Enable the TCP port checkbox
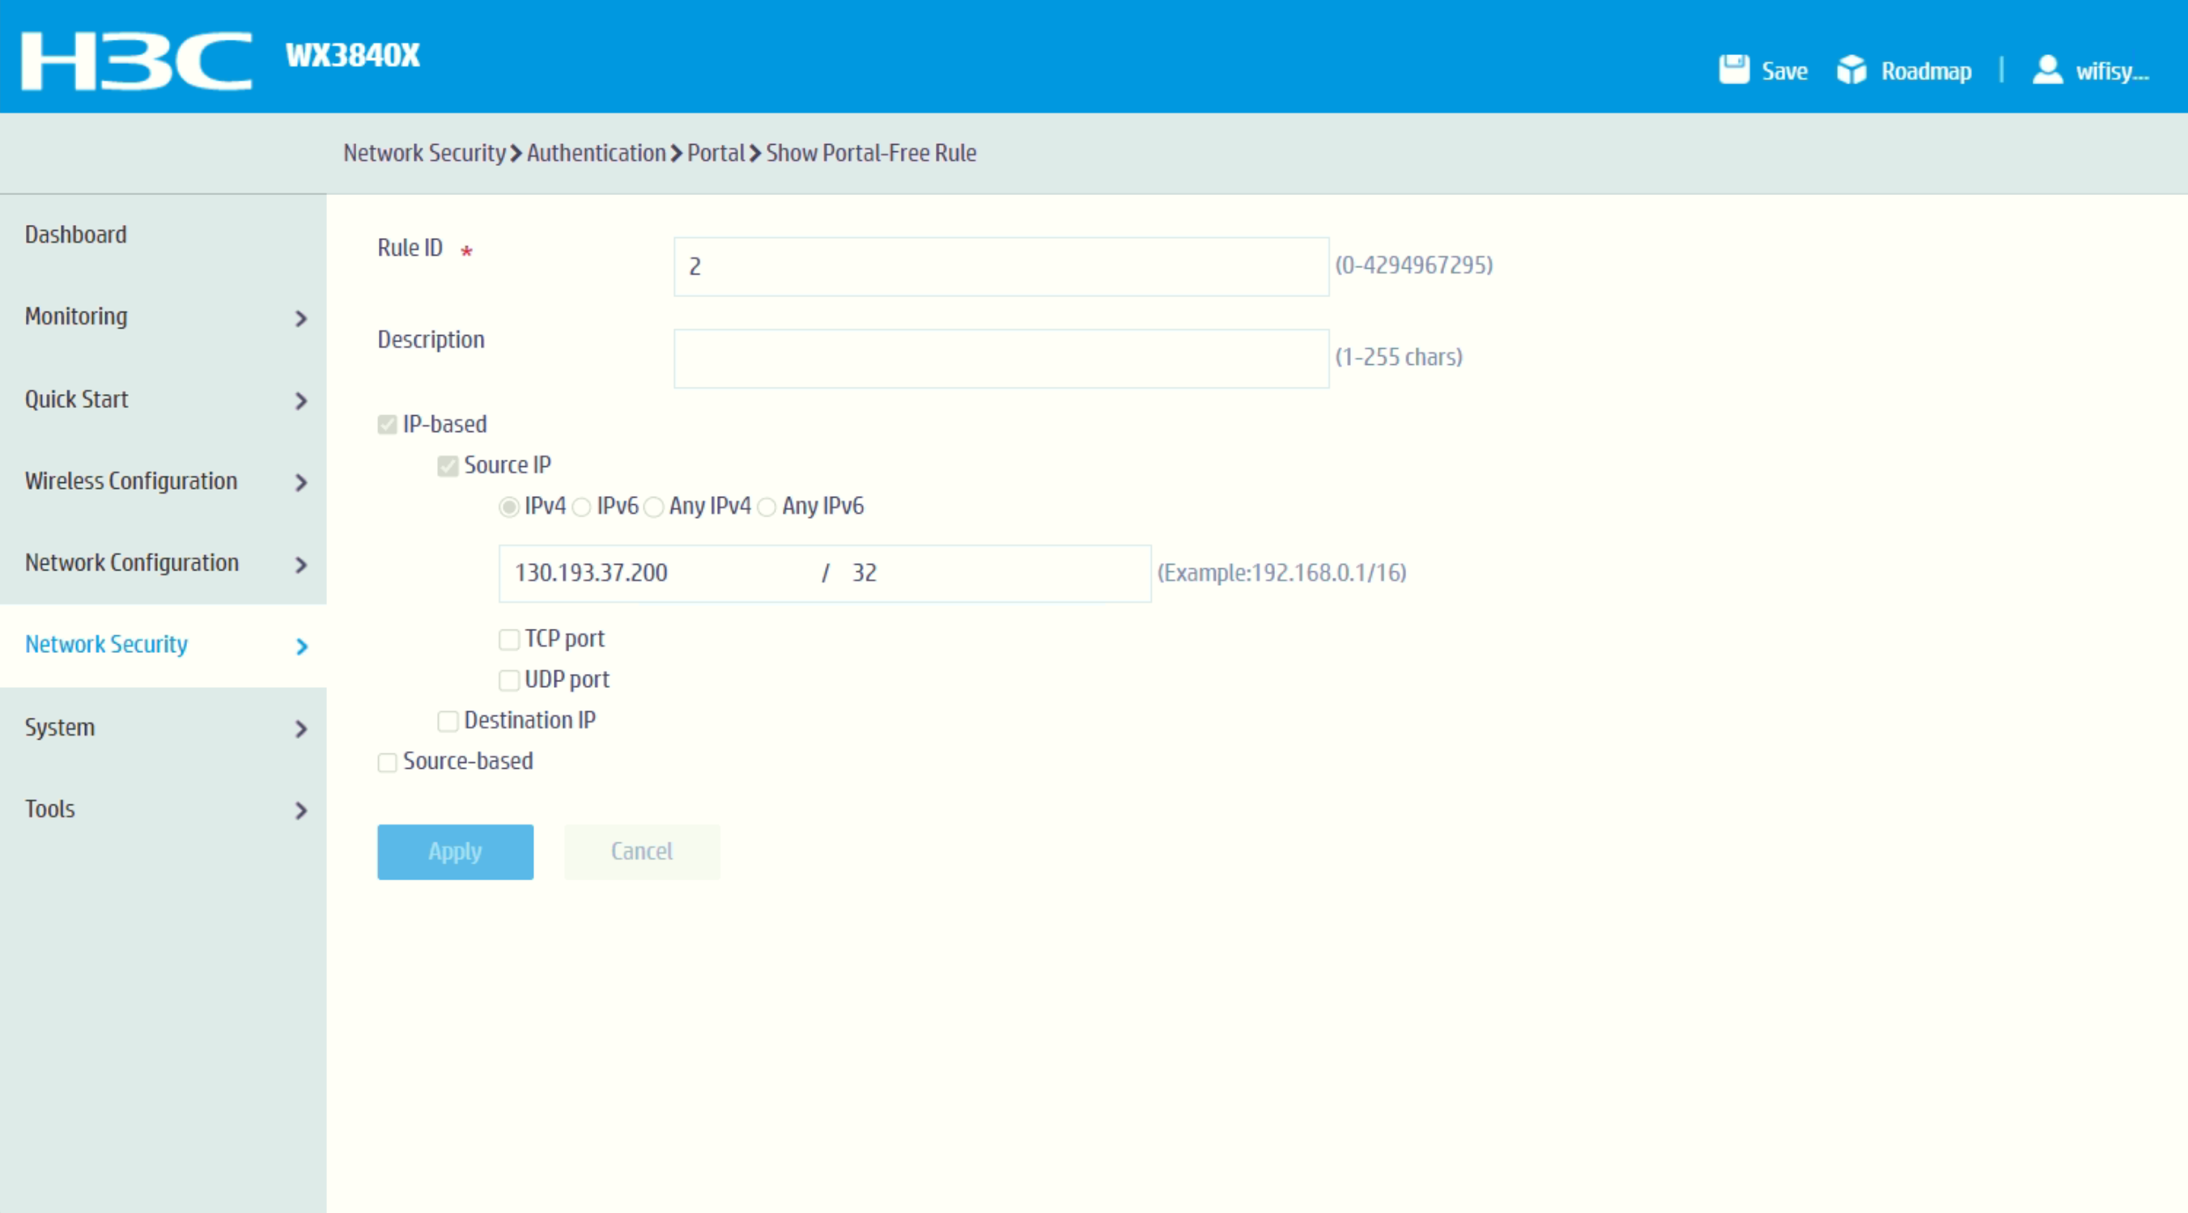The width and height of the screenshot is (2188, 1213). (509, 639)
